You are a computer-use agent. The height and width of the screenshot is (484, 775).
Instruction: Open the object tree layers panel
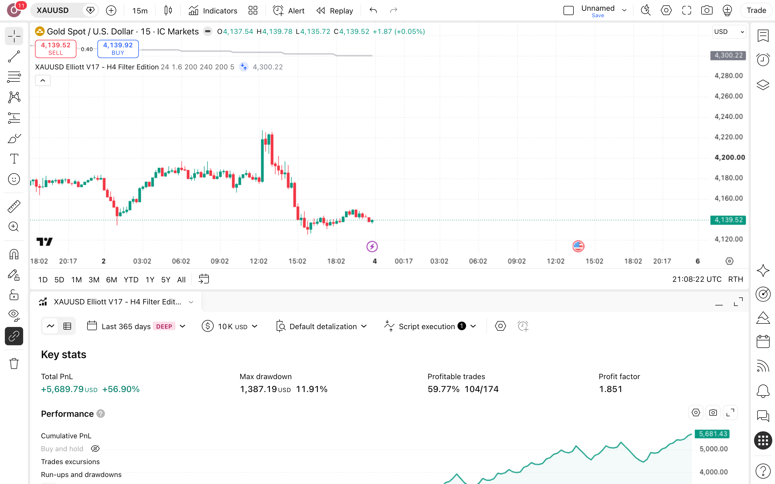[763, 85]
